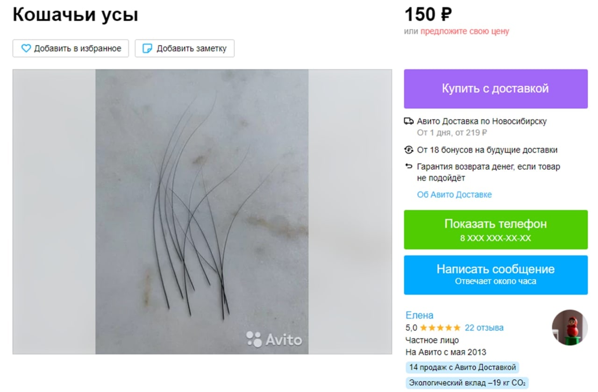Click the note icon in Добавить заметку
The image size is (598, 392).
pos(147,48)
